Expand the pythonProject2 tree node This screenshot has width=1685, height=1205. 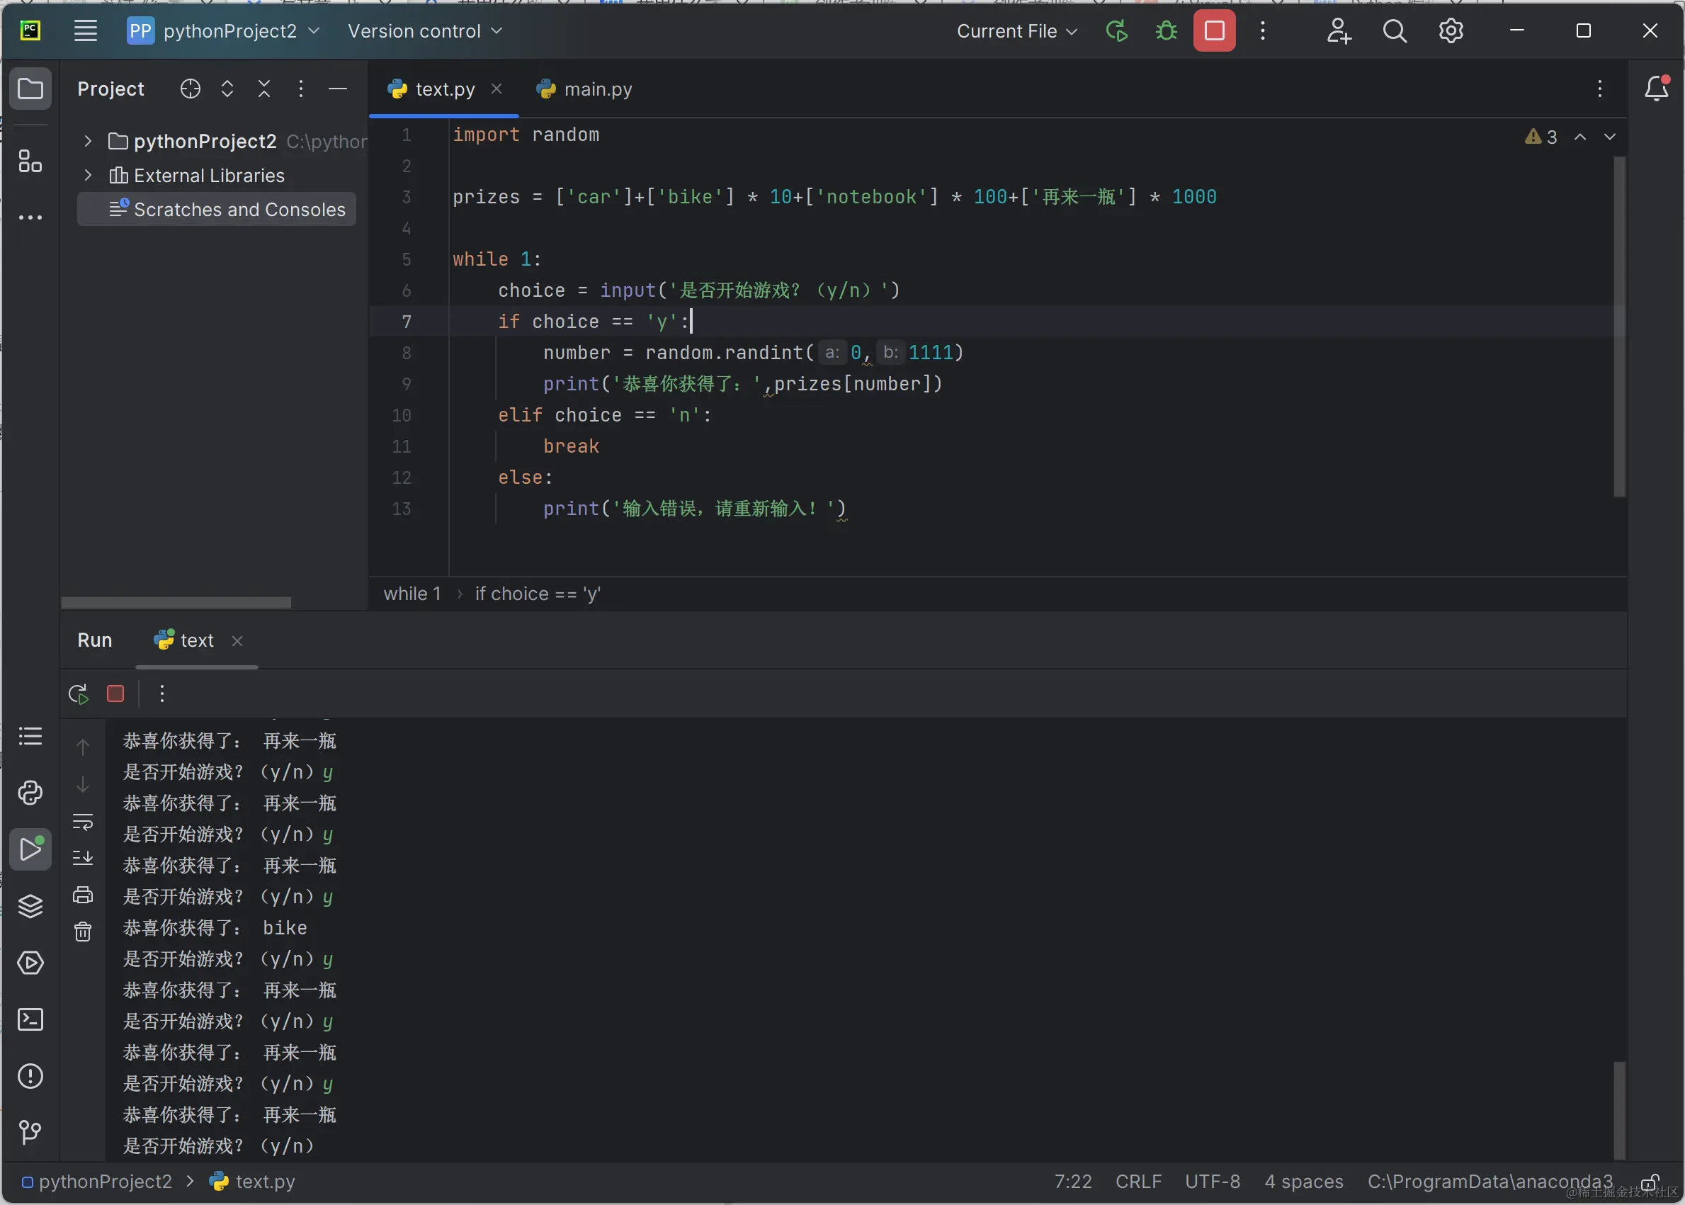pos(89,141)
